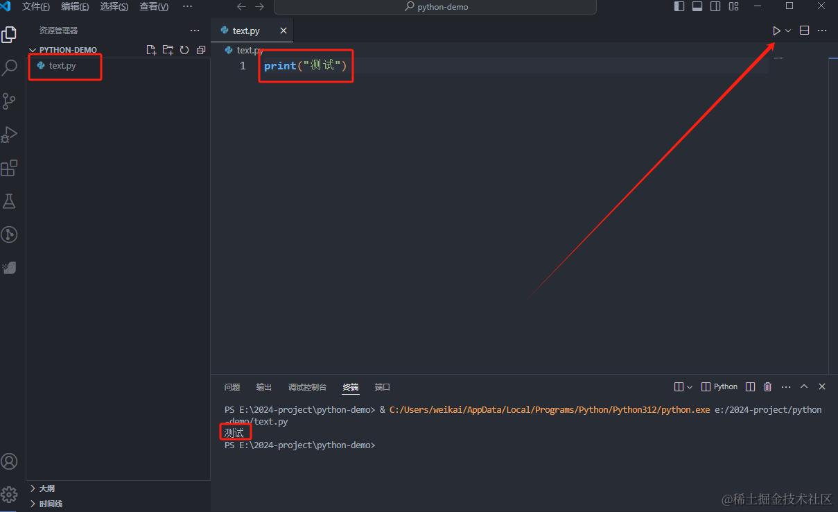838x512 pixels.
Task: Maximize the panel size with chevron
Action: (x=804, y=387)
